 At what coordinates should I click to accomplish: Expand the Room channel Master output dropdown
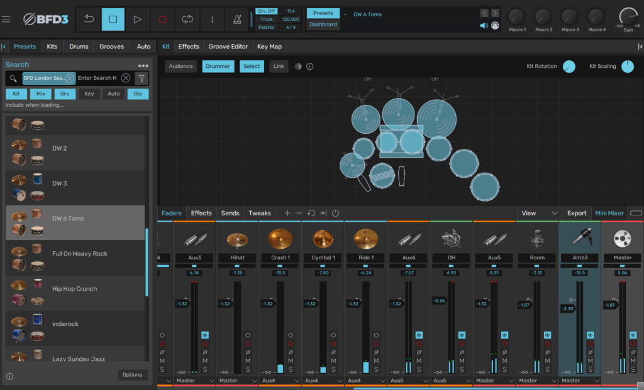pyautogui.click(x=536, y=381)
